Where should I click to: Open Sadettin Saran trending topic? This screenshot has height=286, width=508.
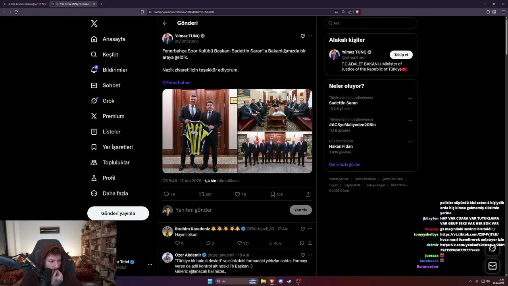[343, 103]
